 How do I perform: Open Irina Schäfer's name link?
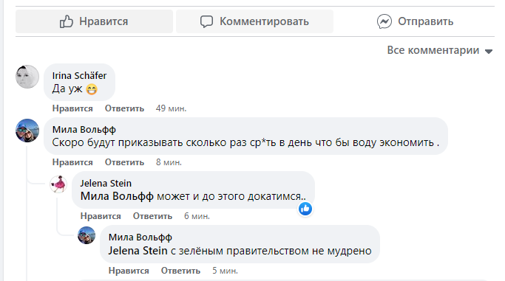click(79, 75)
